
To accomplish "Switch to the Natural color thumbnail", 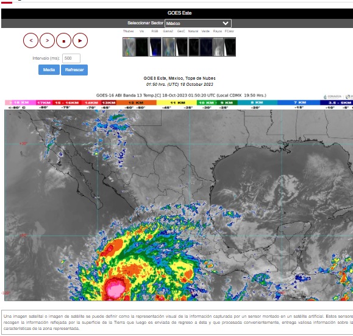I will pyautogui.click(x=194, y=47).
